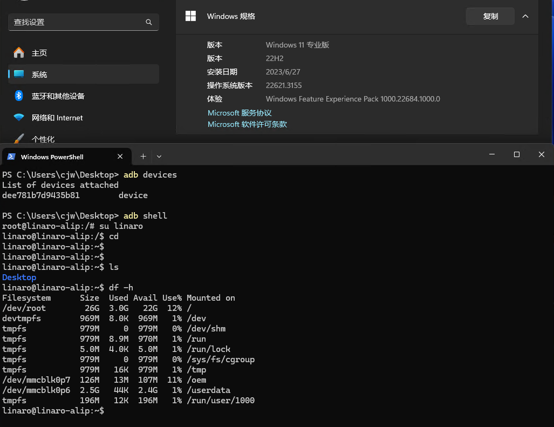
Task: Focus the 查找设置 search field
Action: click(x=84, y=22)
